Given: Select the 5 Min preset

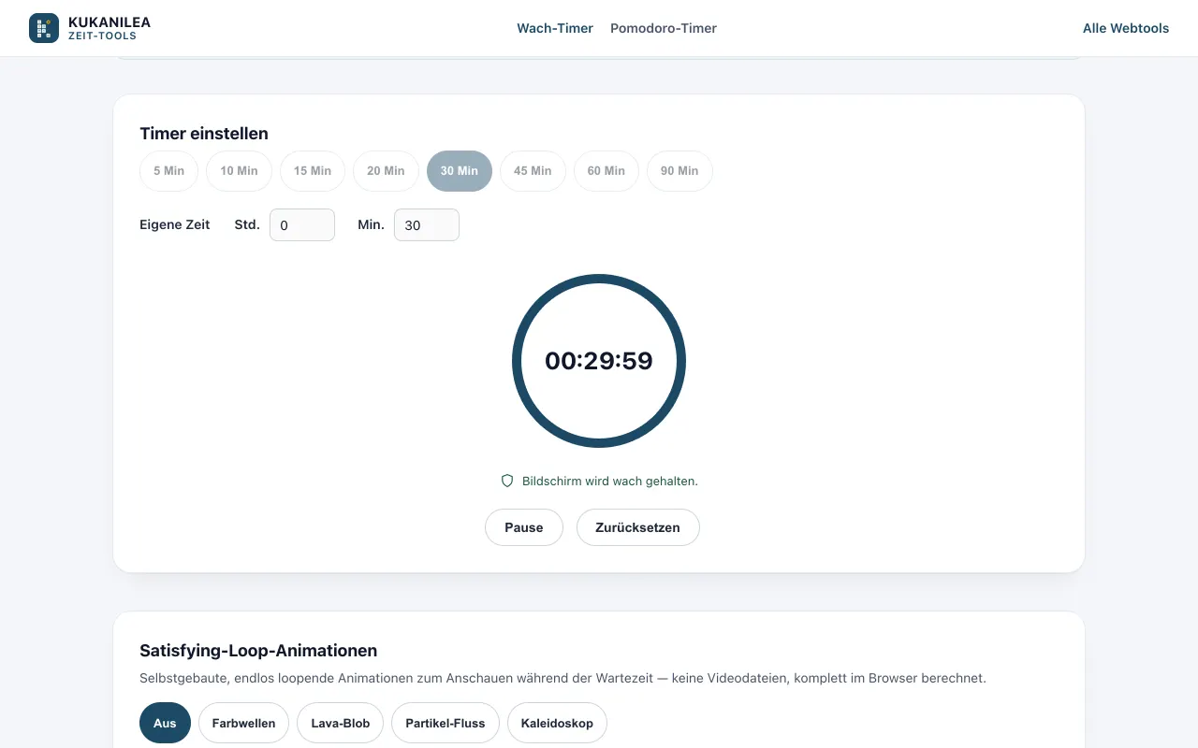Looking at the screenshot, I should point(169,171).
